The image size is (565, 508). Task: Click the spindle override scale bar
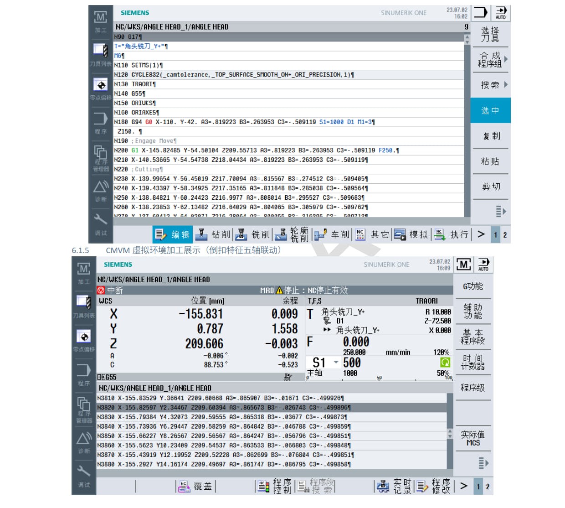[x=380, y=378]
